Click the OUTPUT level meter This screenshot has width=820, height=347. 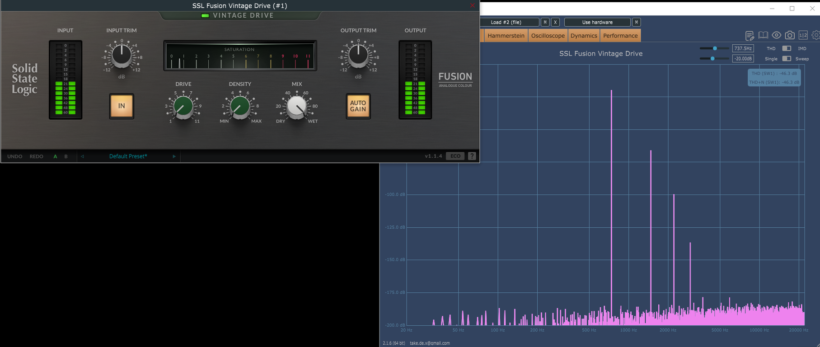[415, 80]
